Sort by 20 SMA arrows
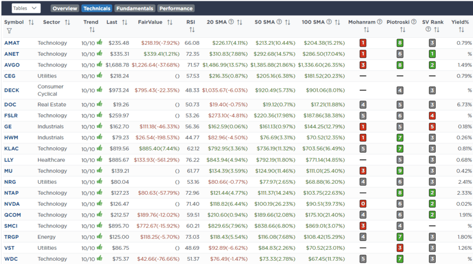The image size is (473, 264). click(240, 22)
